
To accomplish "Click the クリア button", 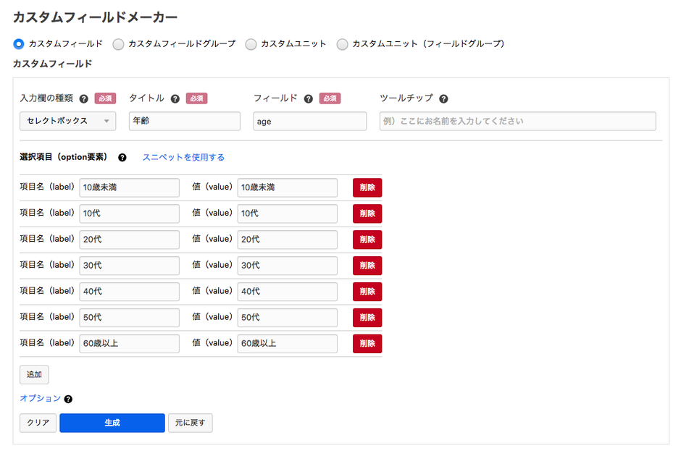I will pyautogui.click(x=38, y=423).
